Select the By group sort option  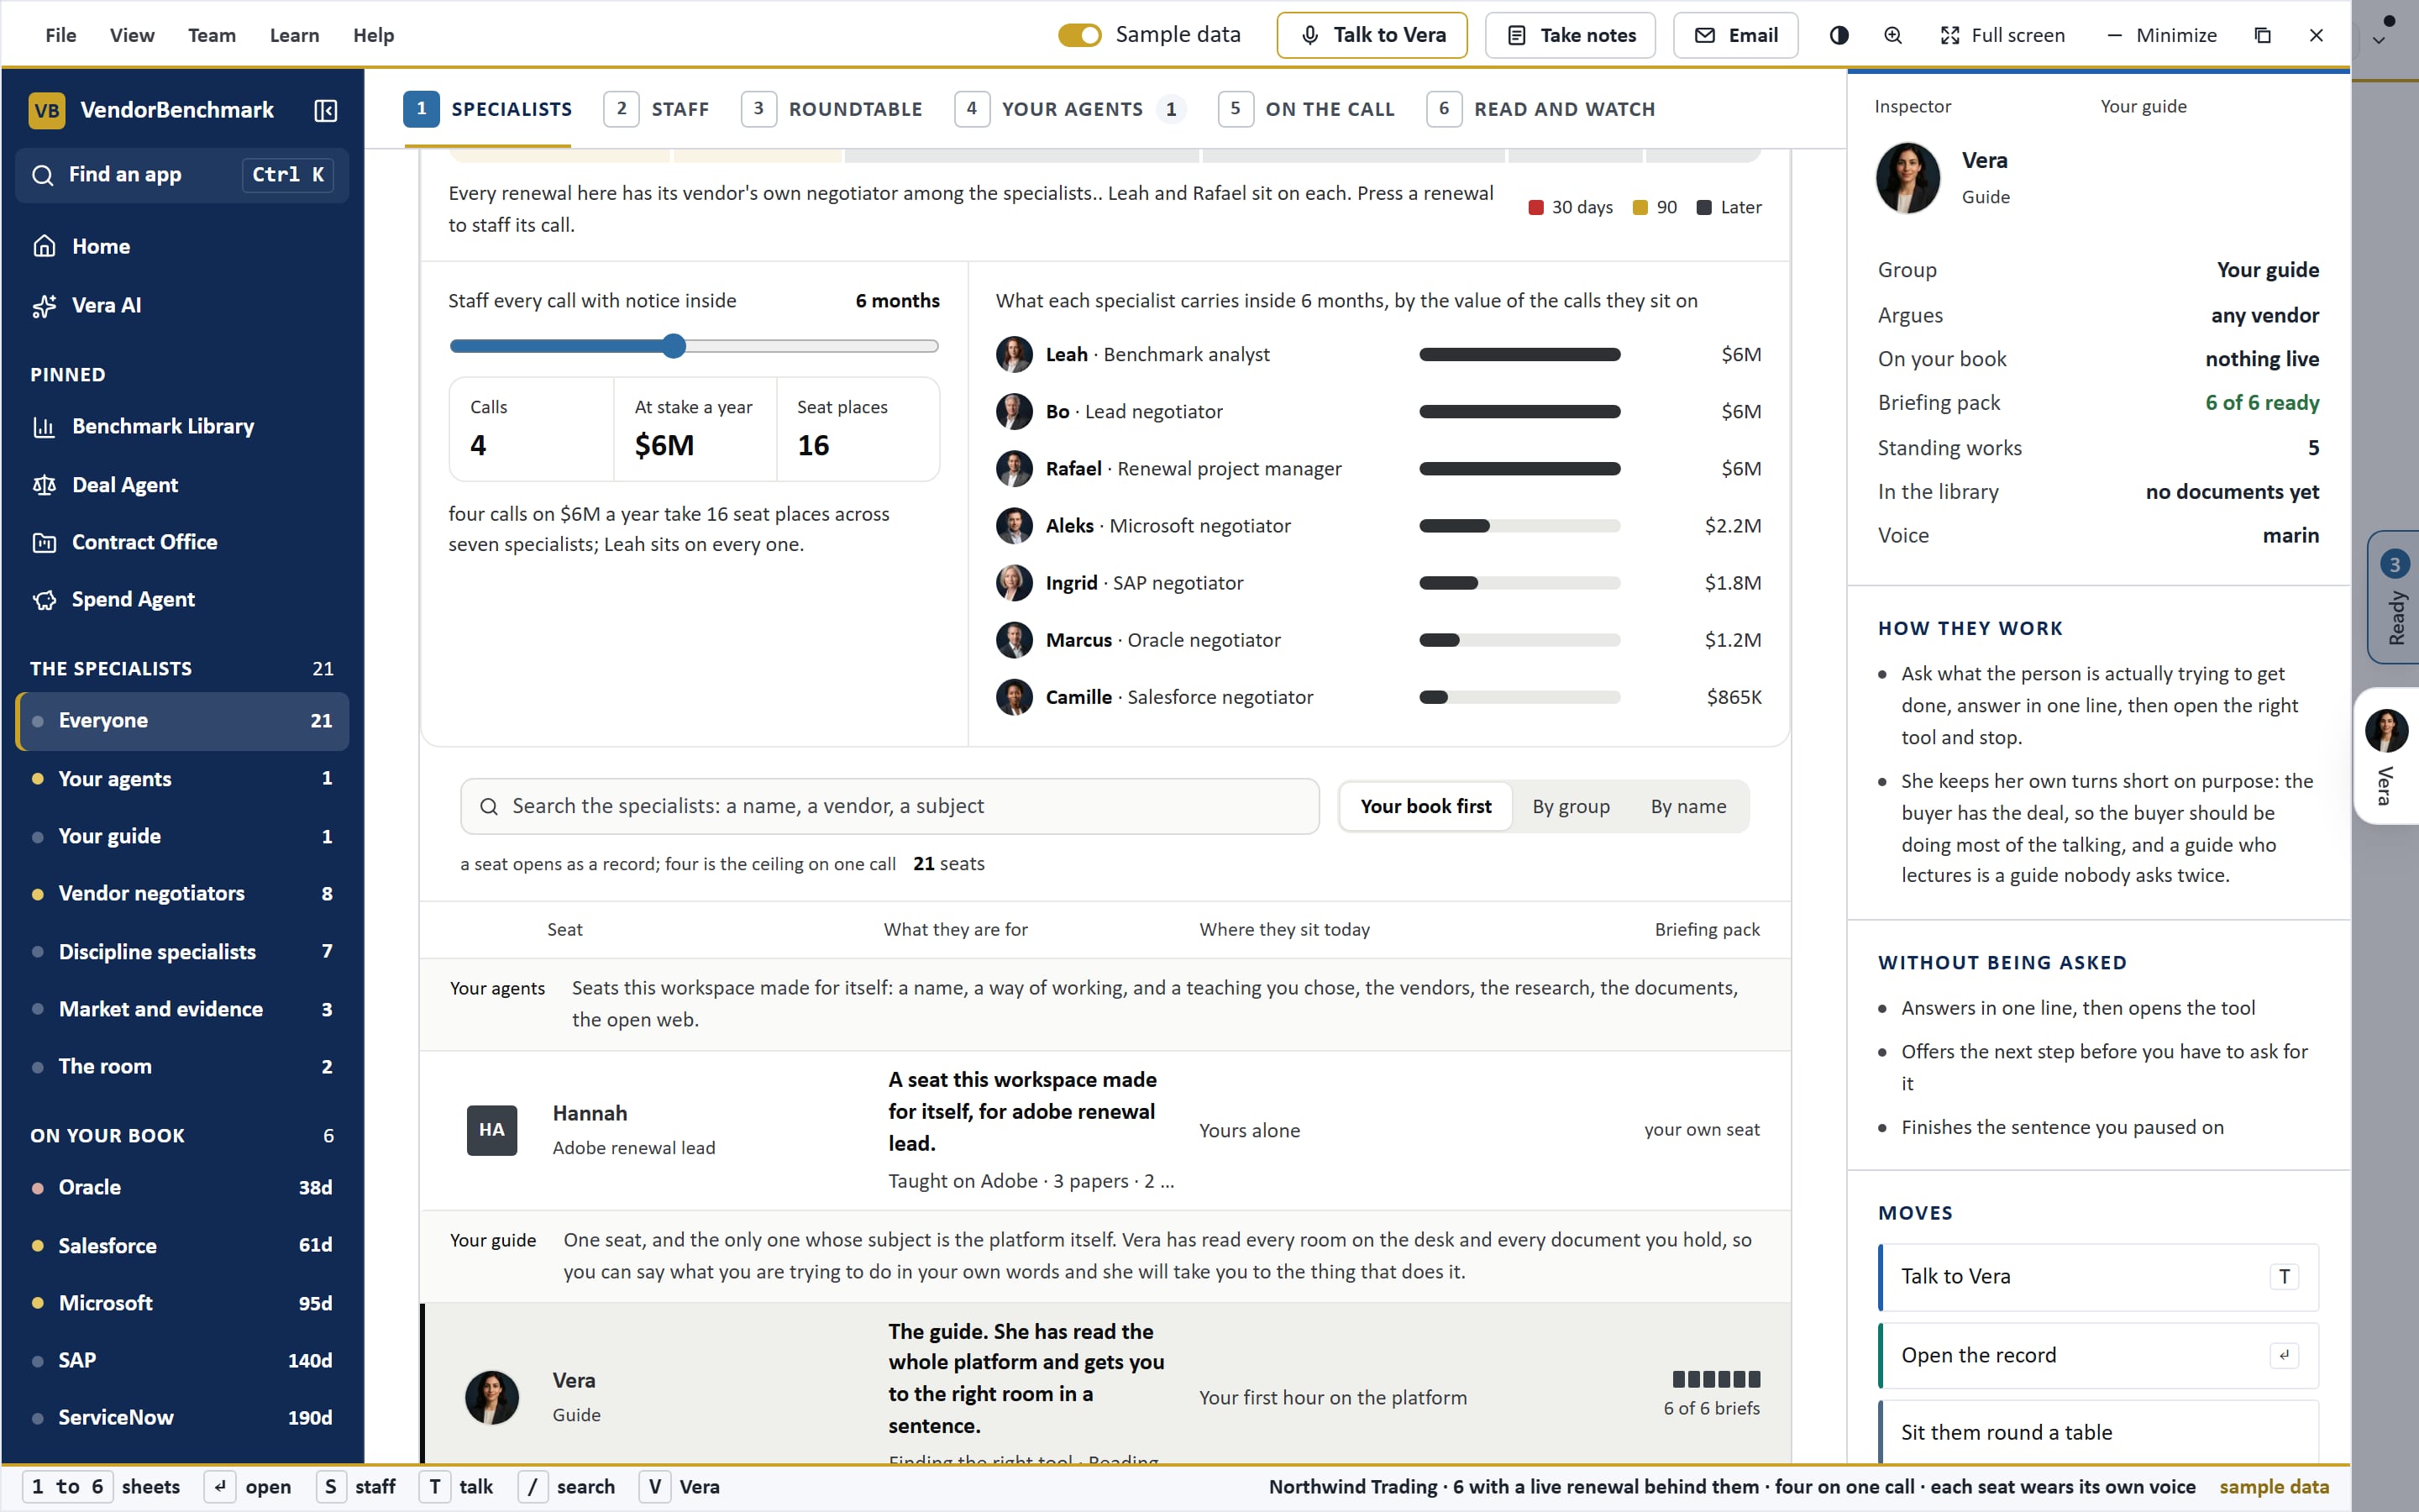coord(1571,806)
